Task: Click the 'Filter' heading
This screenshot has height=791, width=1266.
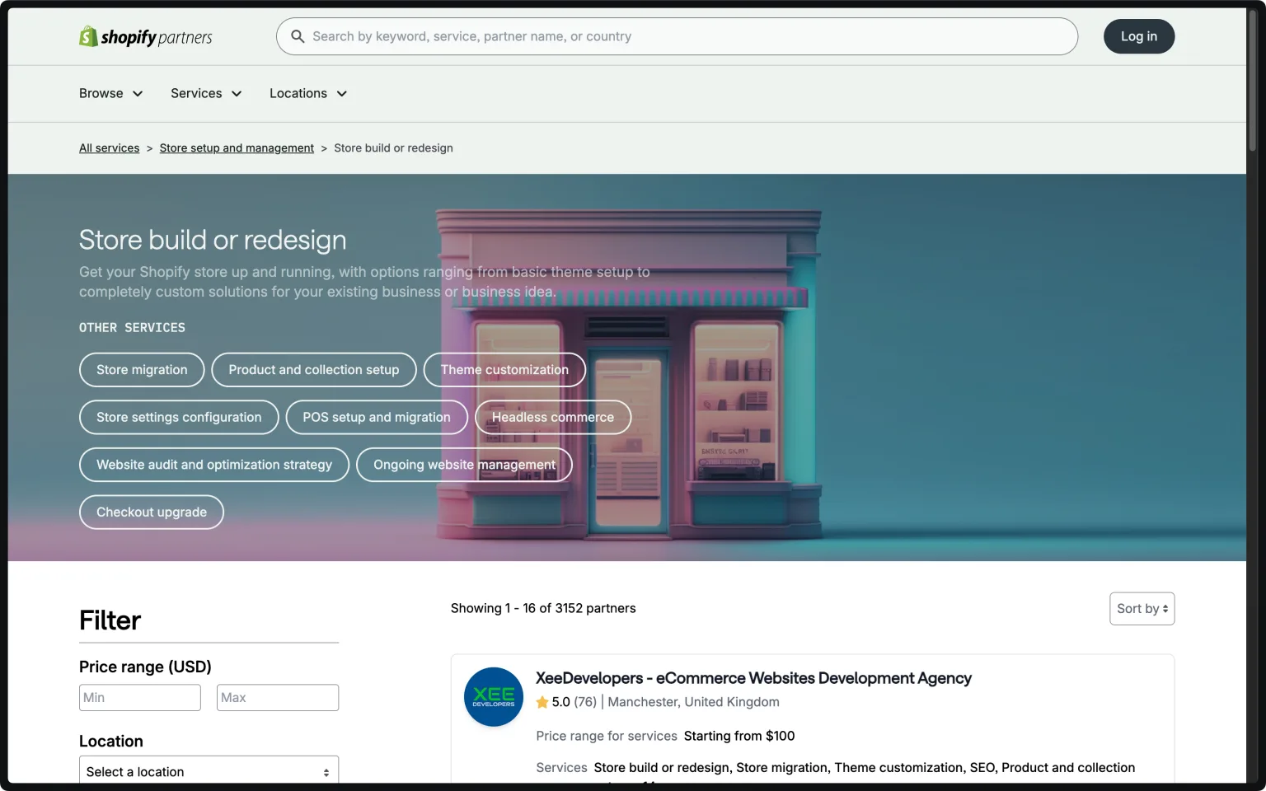Action: [x=110, y=620]
